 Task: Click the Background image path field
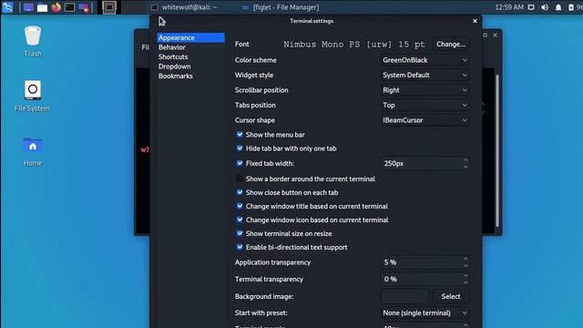(405, 296)
